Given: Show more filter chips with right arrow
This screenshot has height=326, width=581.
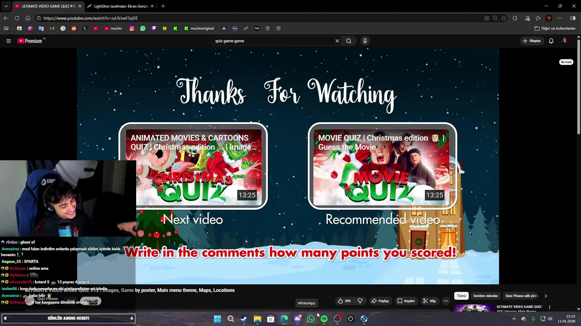Looking at the screenshot, I should pyautogui.click(x=546, y=296).
